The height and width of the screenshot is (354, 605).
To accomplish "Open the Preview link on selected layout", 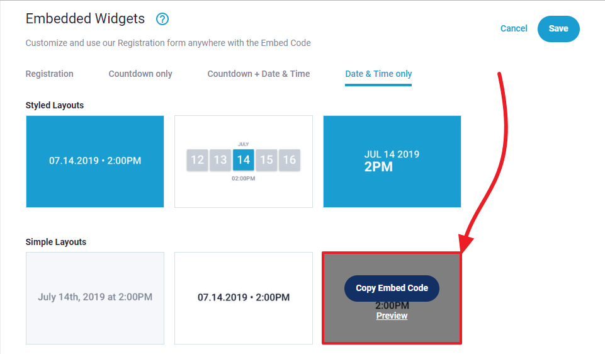I will tap(392, 316).
